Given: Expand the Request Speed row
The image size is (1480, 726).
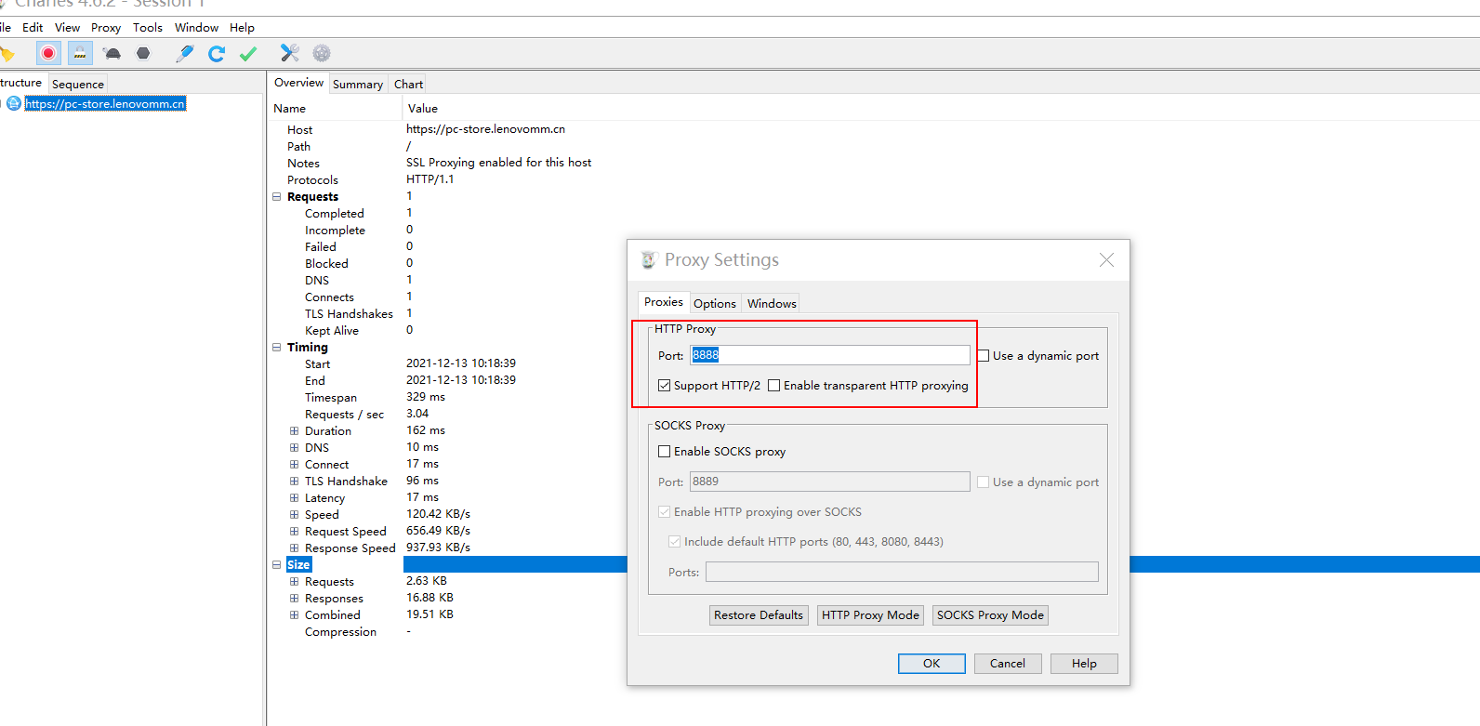Looking at the screenshot, I should (x=295, y=532).
